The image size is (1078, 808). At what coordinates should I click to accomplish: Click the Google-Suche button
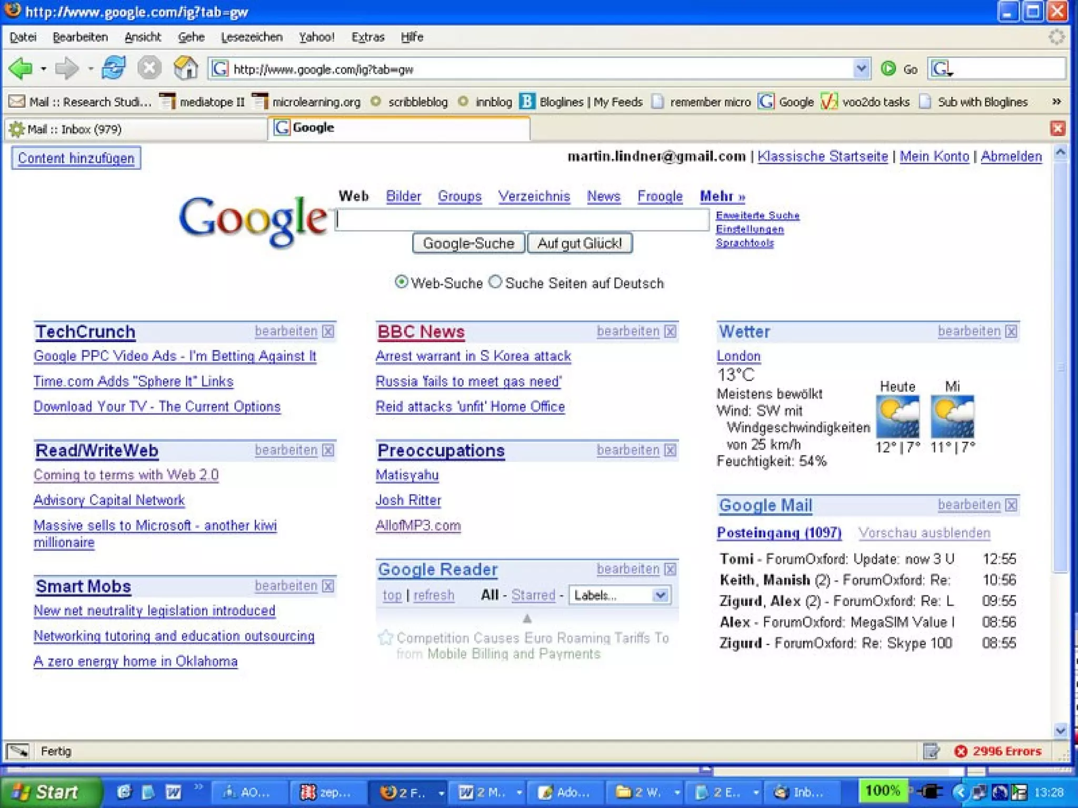coord(468,244)
